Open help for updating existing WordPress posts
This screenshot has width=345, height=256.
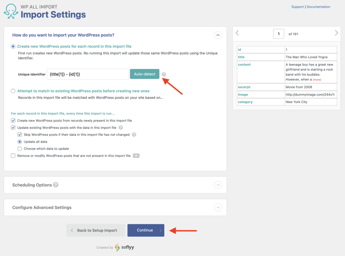pyautogui.click(x=121, y=127)
